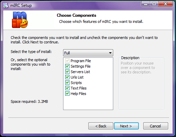Disable the Text Files component
This screenshot has height=137, width=176.
[x=67, y=88]
